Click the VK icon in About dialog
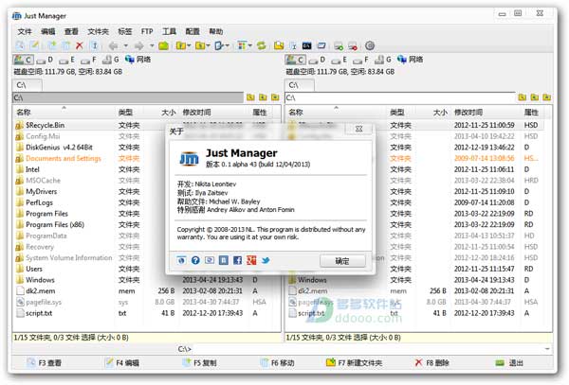Screen dimensions: 569x385 point(224,260)
